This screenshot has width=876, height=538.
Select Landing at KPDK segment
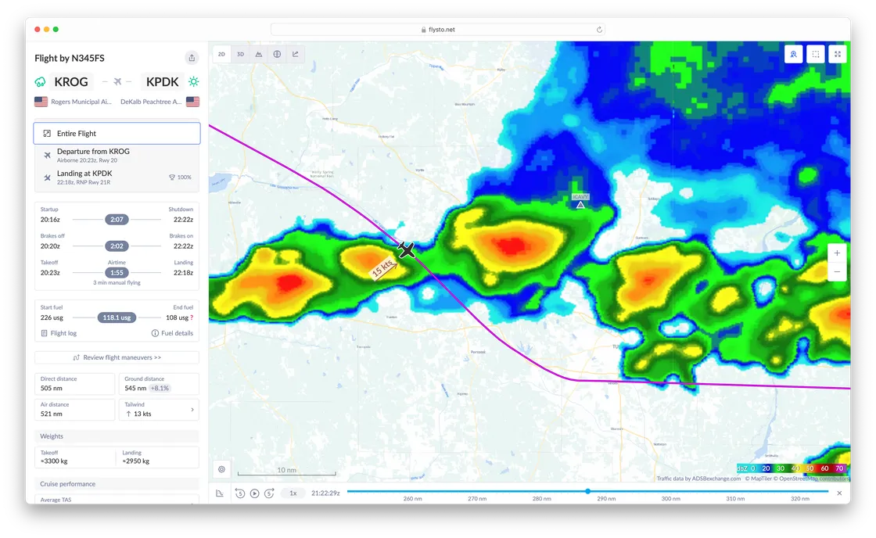point(117,177)
